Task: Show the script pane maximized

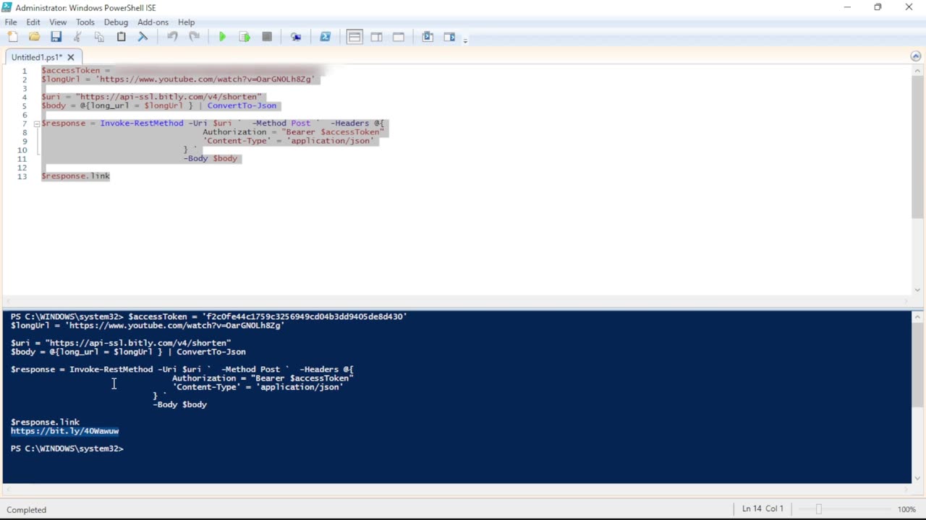Action: [399, 37]
